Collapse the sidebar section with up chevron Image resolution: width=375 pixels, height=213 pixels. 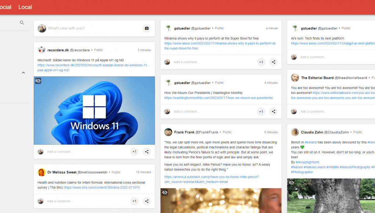pyautogui.click(x=24, y=73)
